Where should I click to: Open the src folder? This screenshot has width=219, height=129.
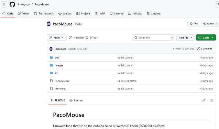56,73
